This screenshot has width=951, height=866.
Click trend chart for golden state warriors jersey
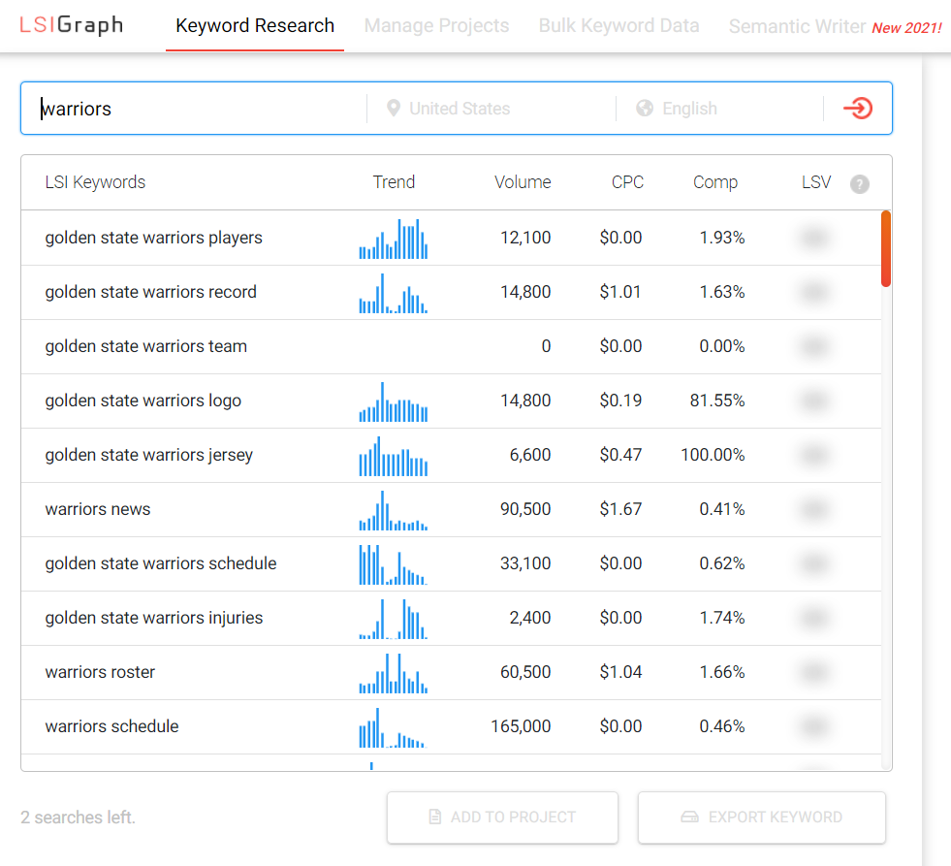click(393, 456)
